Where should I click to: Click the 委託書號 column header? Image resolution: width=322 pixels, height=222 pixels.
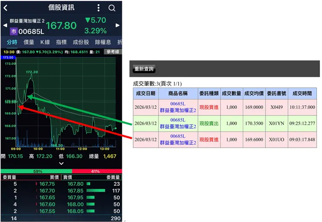click(x=277, y=94)
